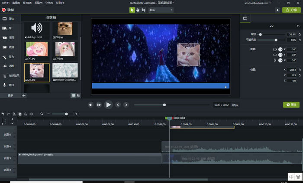Click the previous frame step-back button
This screenshot has width=303, height=183.
pos(90,105)
